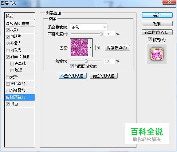Viewport: 177px width, 152px height.
Task: Open the 颜色叠加 entry
Action: [18, 84]
